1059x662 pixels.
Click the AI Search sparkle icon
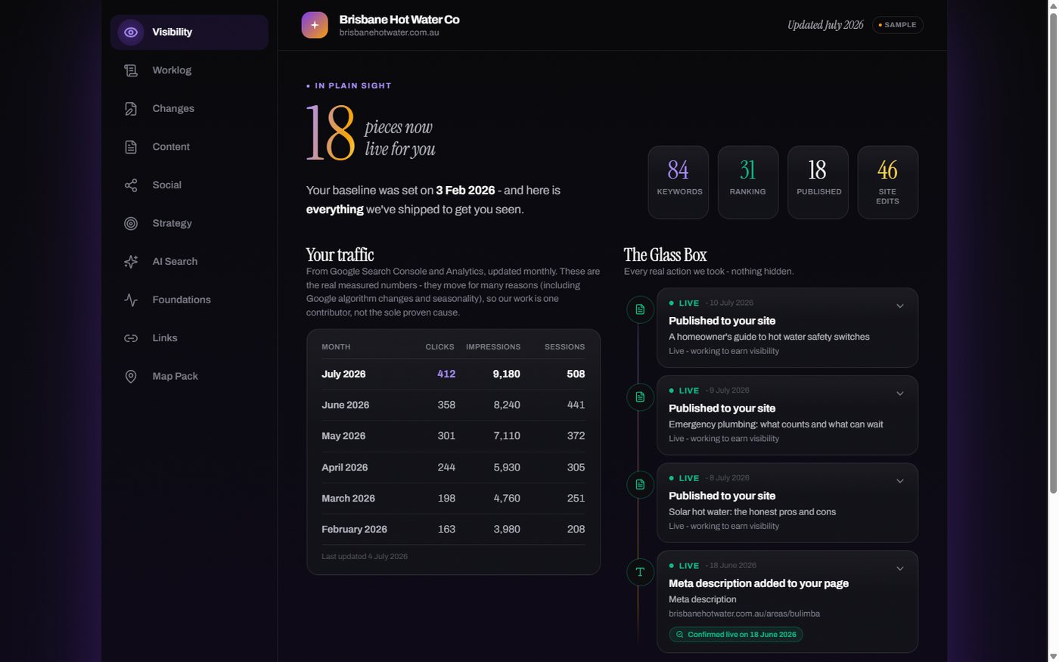pos(131,262)
